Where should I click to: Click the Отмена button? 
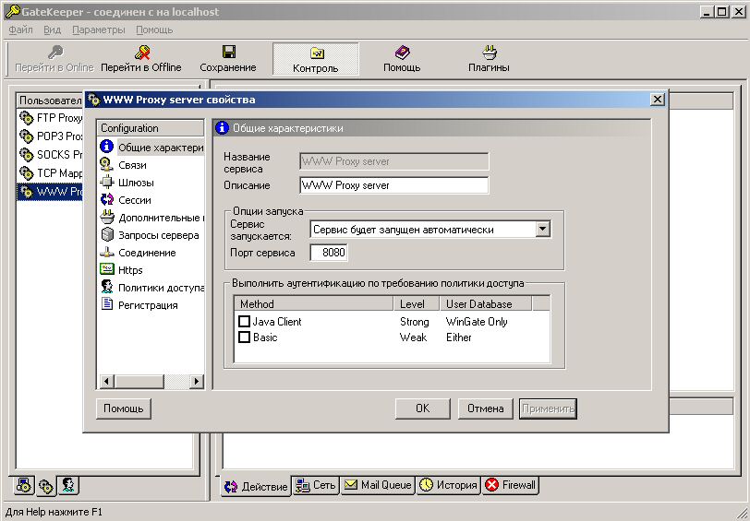485,409
